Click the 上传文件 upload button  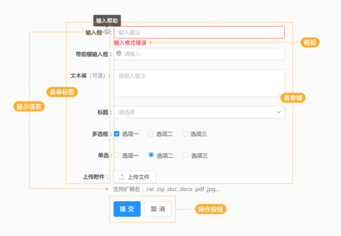pyautogui.click(x=134, y=177)
